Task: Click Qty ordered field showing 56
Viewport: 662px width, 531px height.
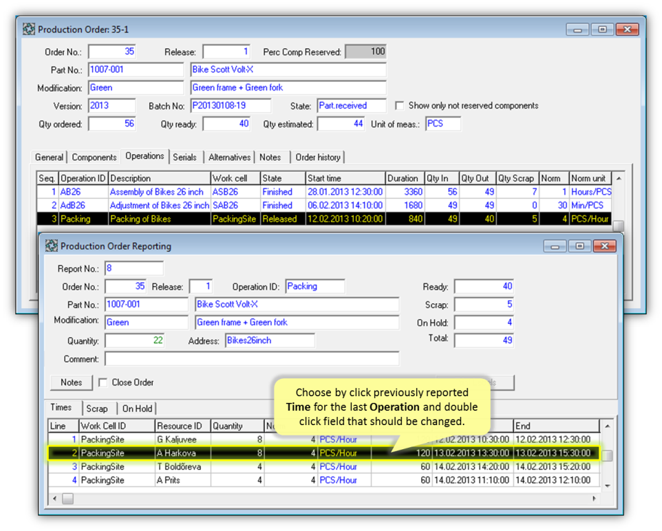Action: point(112,124)
